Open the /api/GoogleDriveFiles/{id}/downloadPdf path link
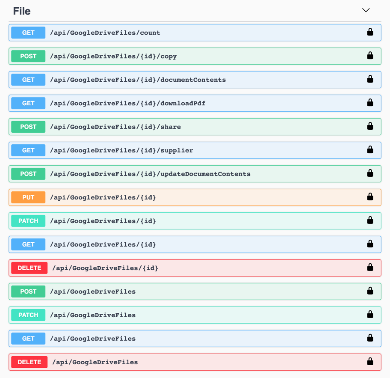Viewport: 390px width, 378px height. point(127,103)
